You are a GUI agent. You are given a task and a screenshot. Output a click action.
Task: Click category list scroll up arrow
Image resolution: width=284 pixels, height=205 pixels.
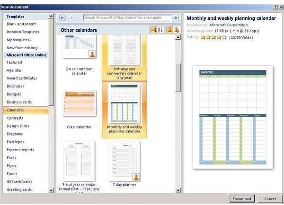51,16
